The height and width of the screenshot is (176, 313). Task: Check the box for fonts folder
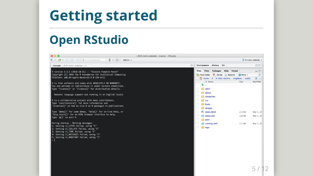(198, 104)
